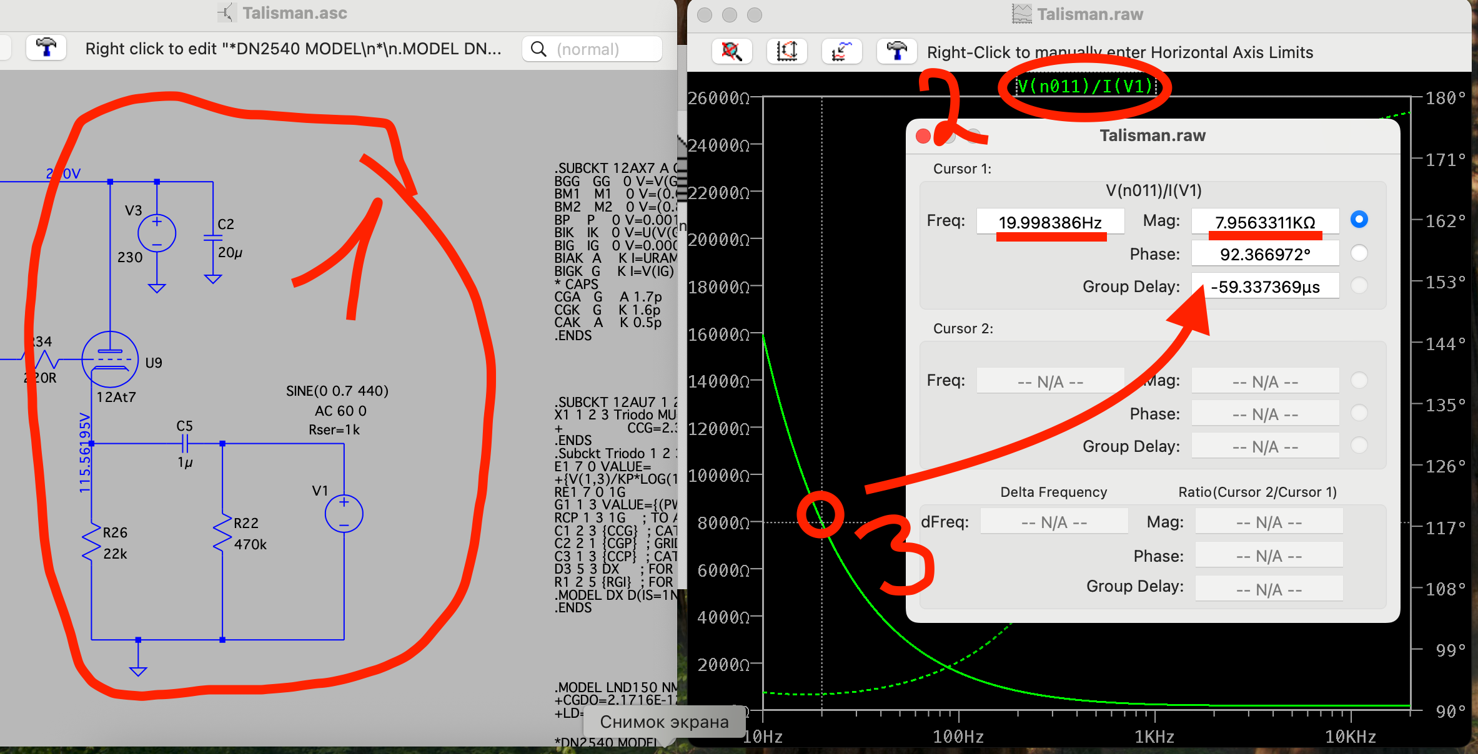Click the autorange Y-axis icon

[x=786, y=51]
